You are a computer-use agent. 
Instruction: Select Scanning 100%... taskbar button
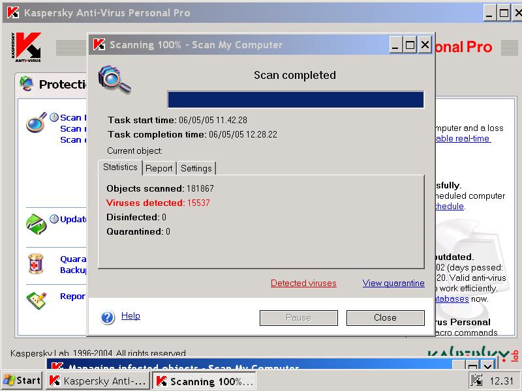[x=204, y=381]
